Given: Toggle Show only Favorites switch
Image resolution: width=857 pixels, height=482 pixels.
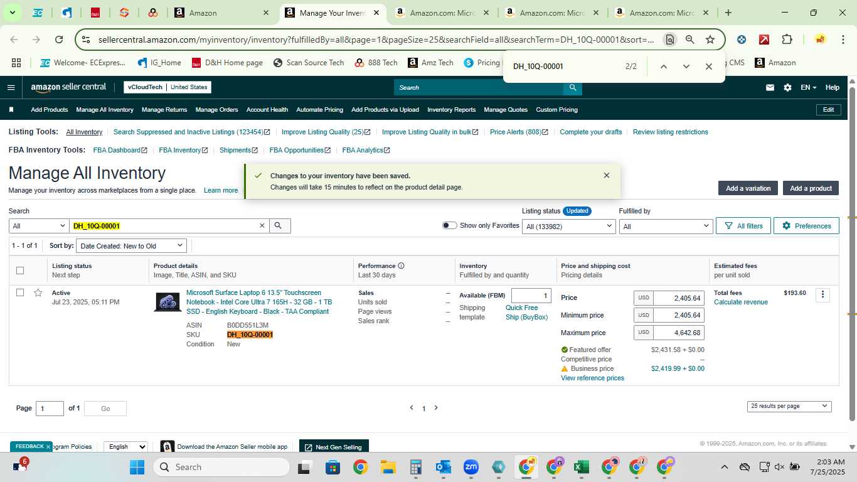Looking at the screenshot, I should click(449, 226).
